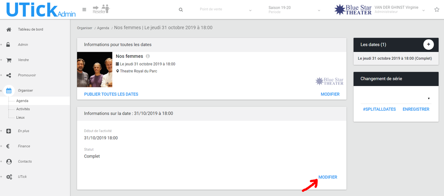Open Tableau de bord home icon
The width and height of the screenshot is (444, 196).
[x=9, y=30]
